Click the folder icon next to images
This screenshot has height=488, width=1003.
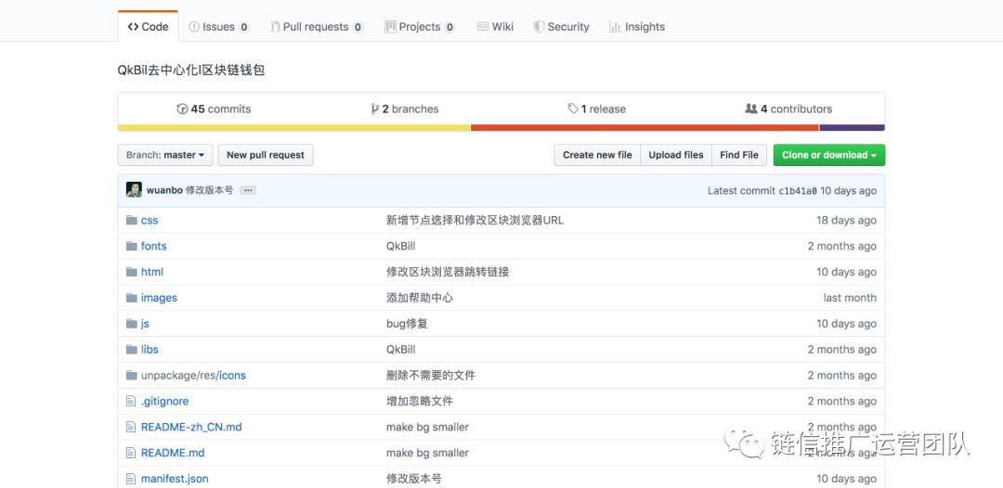click(x=131, y=298)
